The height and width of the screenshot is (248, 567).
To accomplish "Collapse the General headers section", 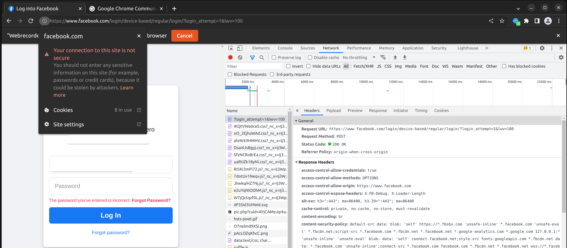I will coord(296,121).
